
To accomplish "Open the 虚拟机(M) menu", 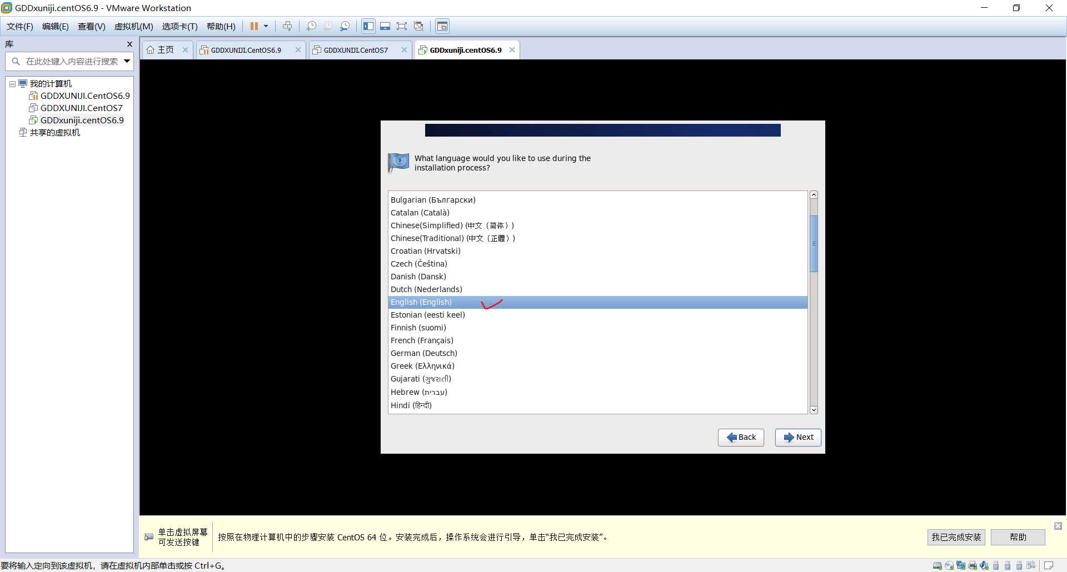I will tap(134, 27).
